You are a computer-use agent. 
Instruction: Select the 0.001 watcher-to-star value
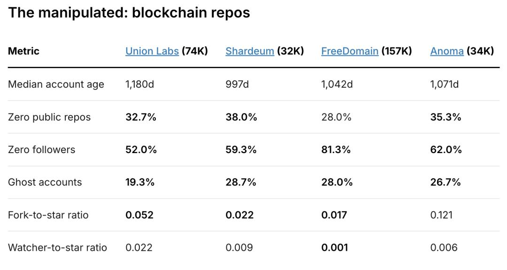[x=334, y=247]
